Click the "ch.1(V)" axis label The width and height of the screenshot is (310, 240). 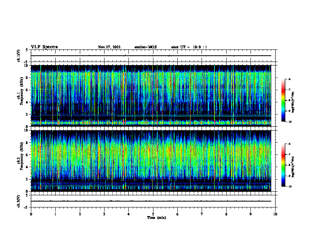[19, 56]
